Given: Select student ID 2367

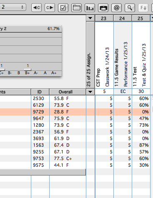Looking at the screenshot, I should click(x=38, y=132).
